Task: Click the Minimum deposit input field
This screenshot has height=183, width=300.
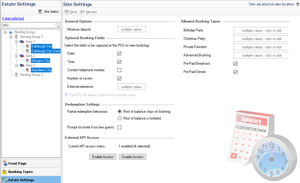Action: click(132, 29)
